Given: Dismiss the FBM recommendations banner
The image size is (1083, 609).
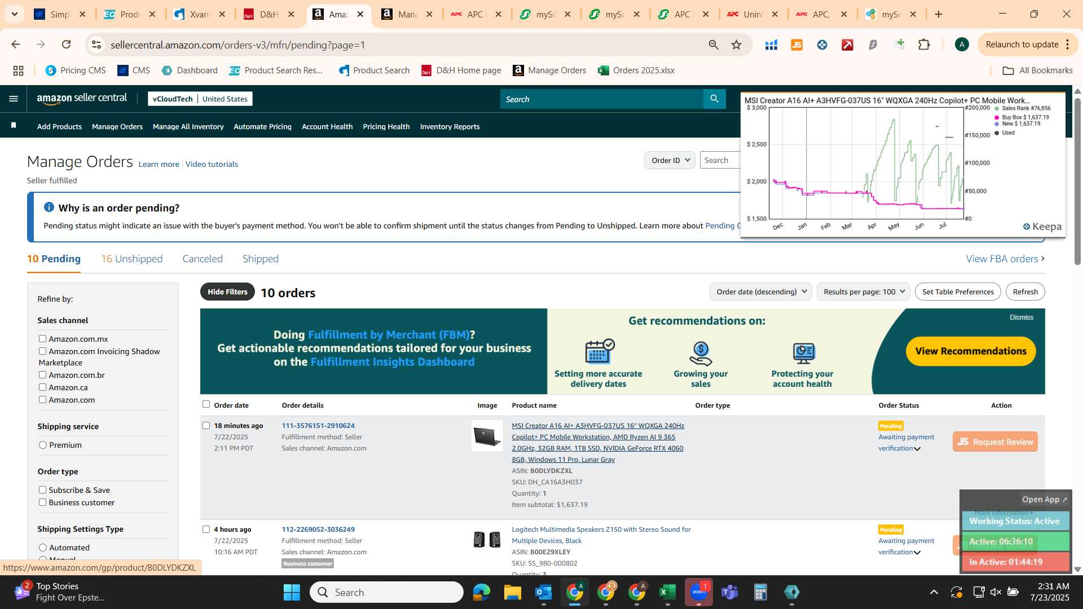Looking at the screenshot, I should click(x=1022, y=317).
